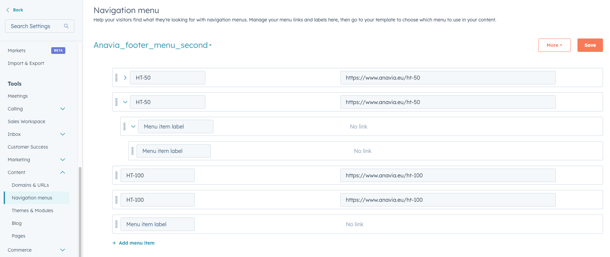Open Meetings settings

pos(18,96)
